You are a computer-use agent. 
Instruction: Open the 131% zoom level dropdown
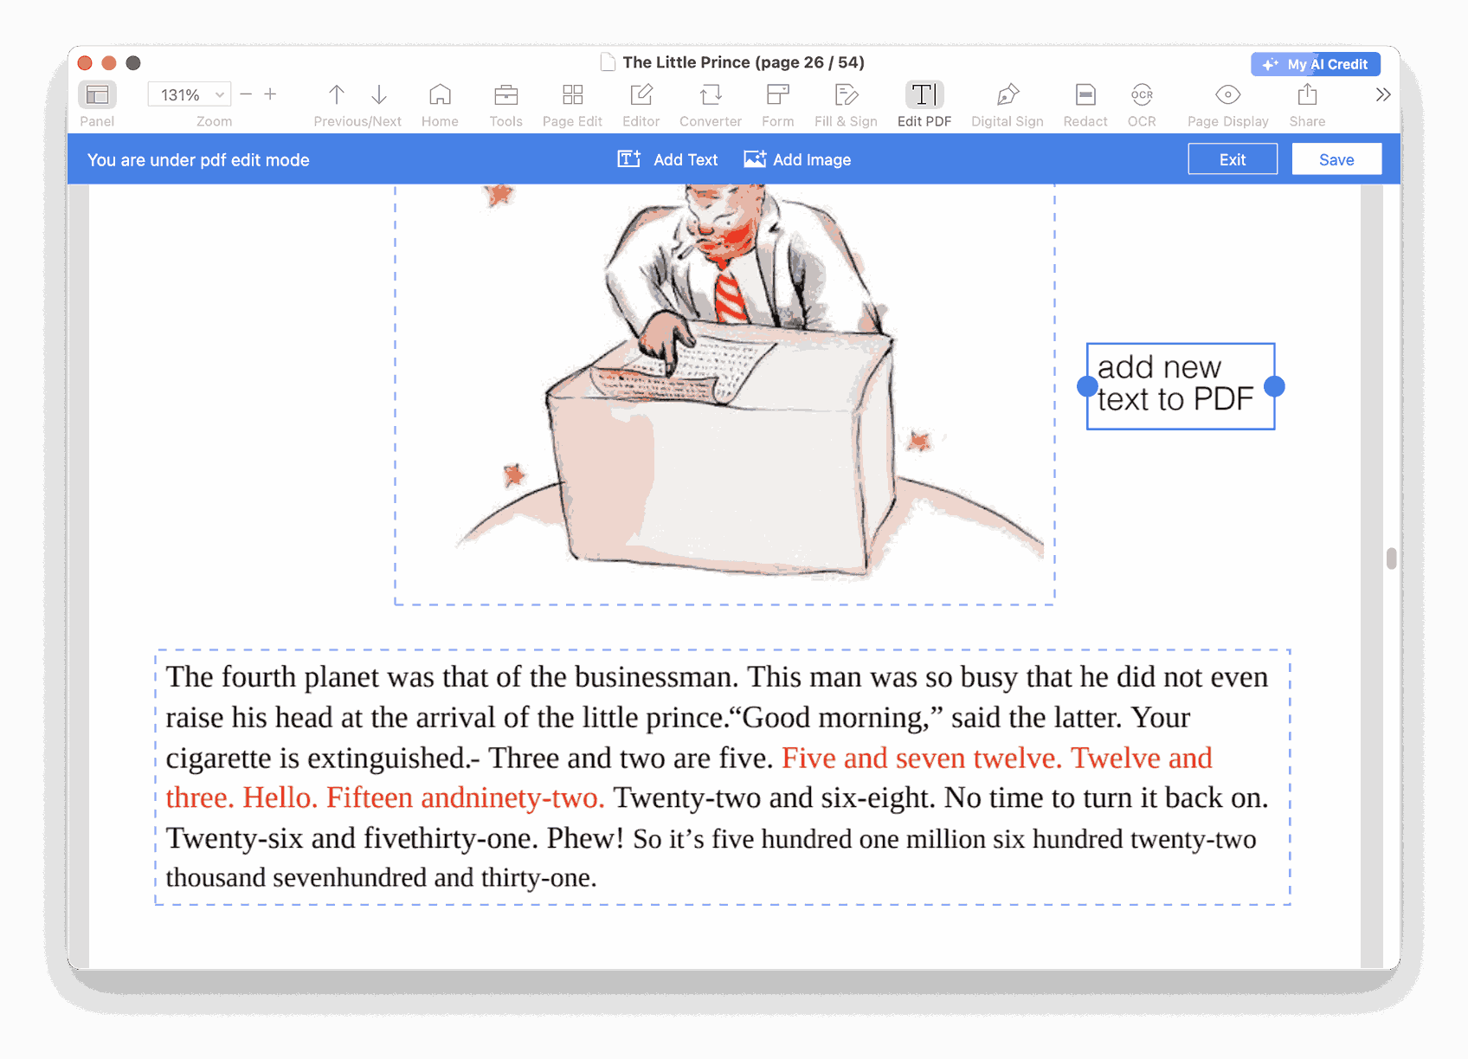(x=189, y=94)
